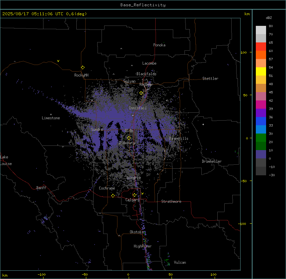The width and height of the screenshot is (286, 279).
Task: Click the yellow V marker northwest of RockyMH
Action: click(x=58, y=61)
